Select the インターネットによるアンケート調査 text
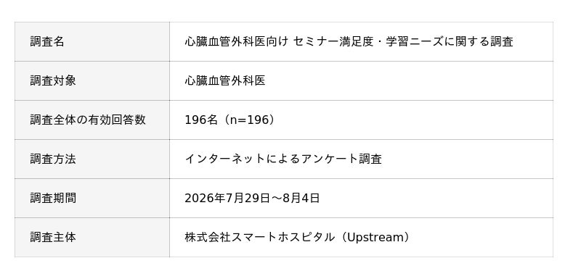Screen dimensions: 581x279 (283, 159)
